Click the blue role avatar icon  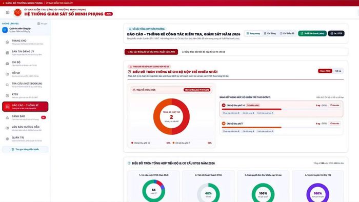[5, 30]
